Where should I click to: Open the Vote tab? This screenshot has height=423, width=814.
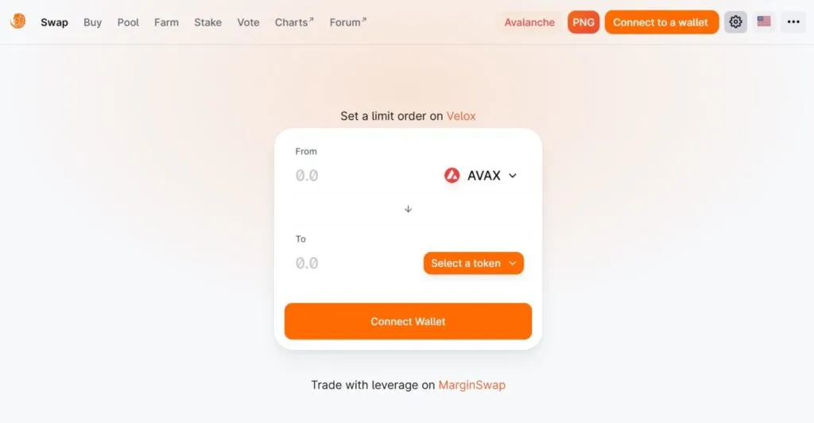point(248,22)
